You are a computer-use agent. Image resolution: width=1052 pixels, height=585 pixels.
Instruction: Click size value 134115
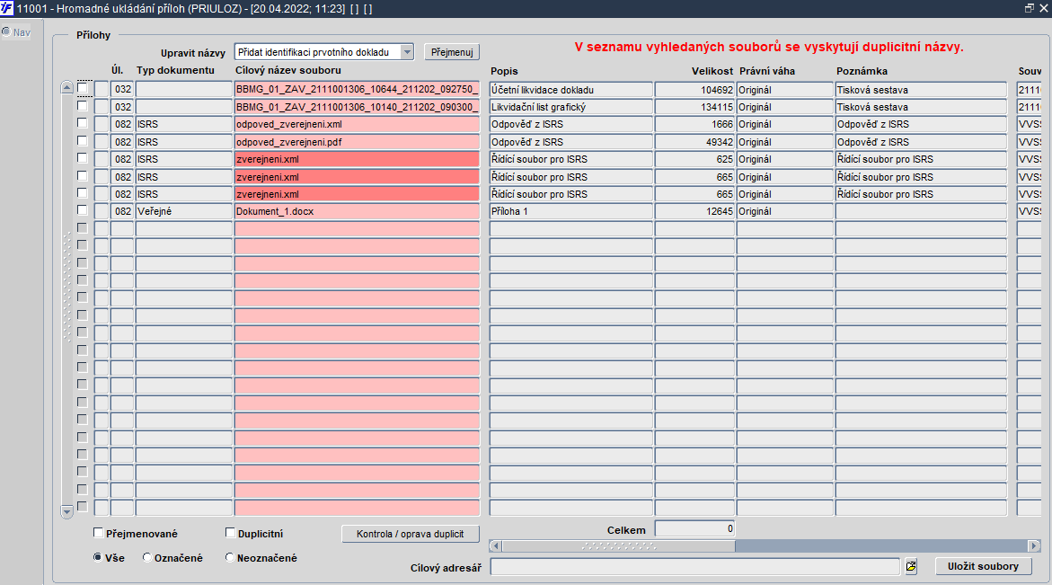(x=694, y=107)
